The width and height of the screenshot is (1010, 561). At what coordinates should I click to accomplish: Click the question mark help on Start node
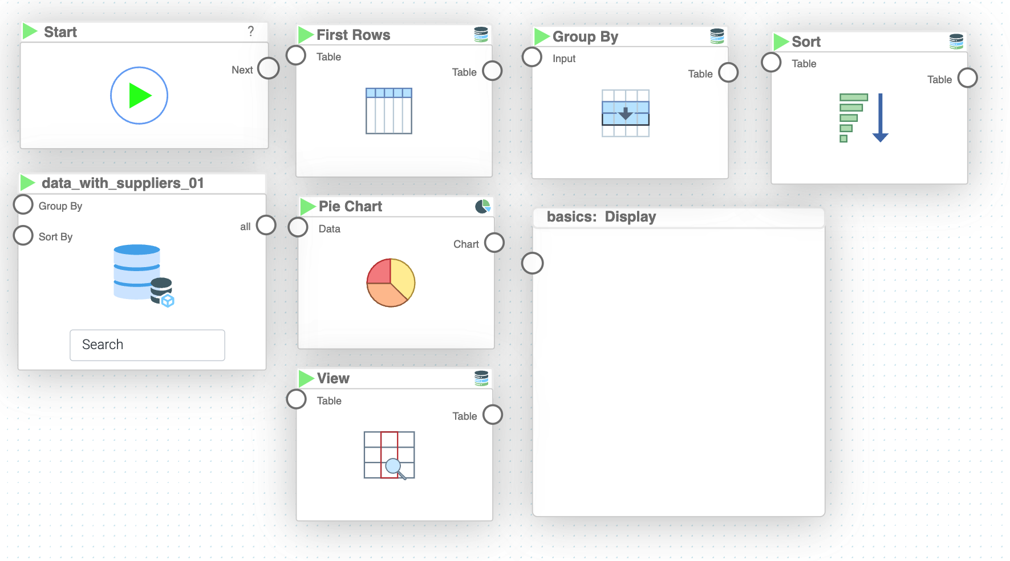tap(251, 31)
